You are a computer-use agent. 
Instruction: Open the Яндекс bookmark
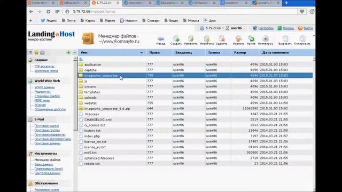click(x=49, y=21)
